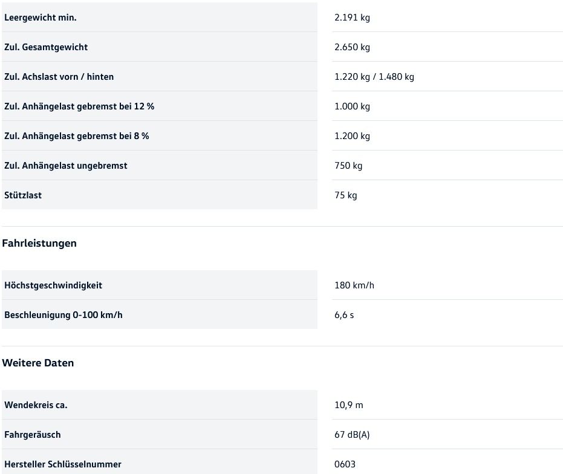Click 'Anhängelast gebremst bei 12 %' label

click(79, 106)
